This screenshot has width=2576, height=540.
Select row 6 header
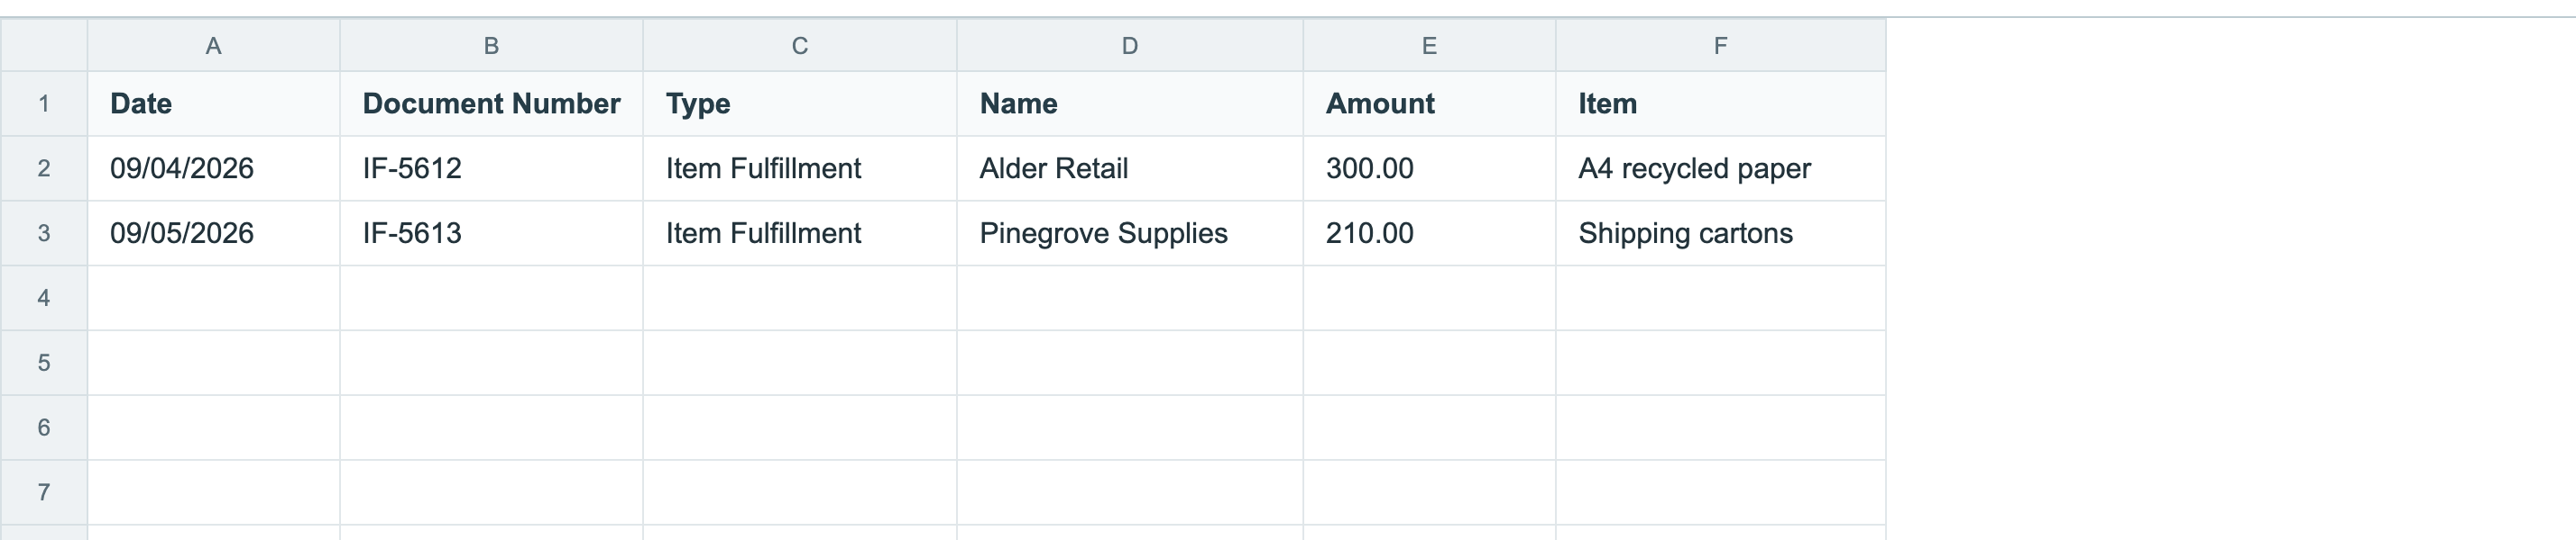click(44, 428)
